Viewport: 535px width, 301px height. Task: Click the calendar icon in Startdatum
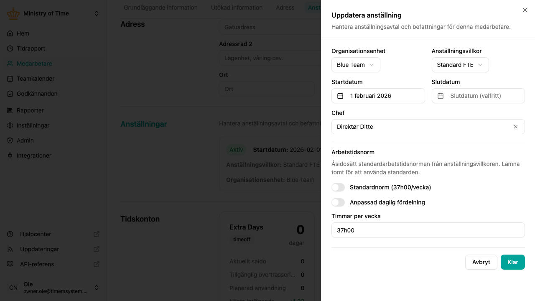340,96
